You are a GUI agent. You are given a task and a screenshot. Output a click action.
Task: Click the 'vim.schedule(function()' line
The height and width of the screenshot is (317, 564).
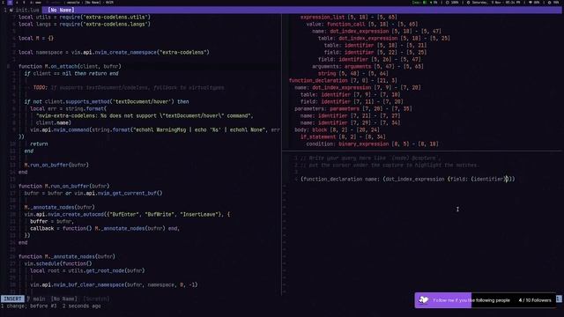click(x=58, y=263)
